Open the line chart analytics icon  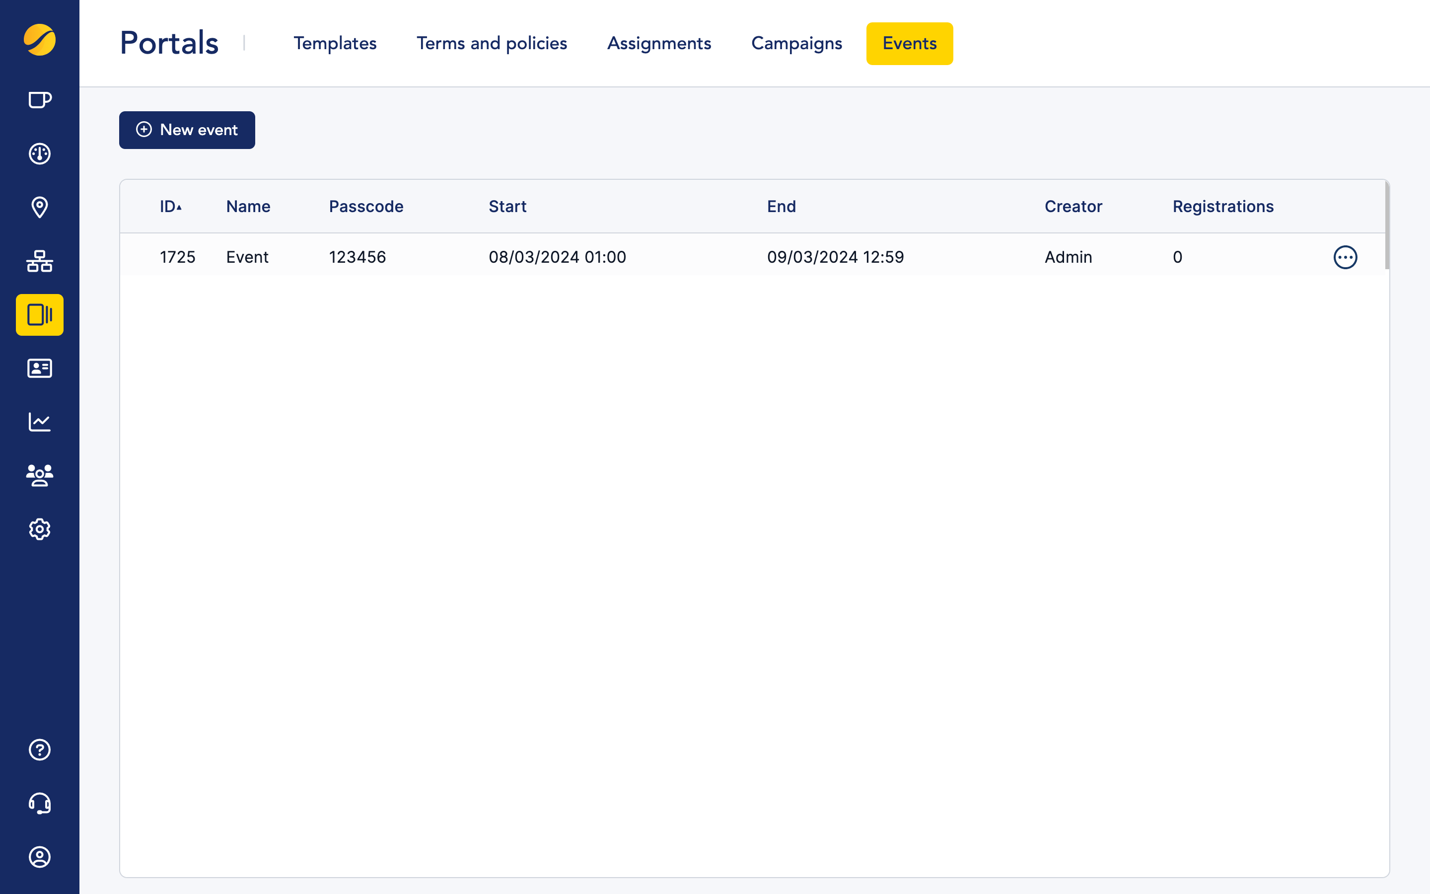point(40,422)
